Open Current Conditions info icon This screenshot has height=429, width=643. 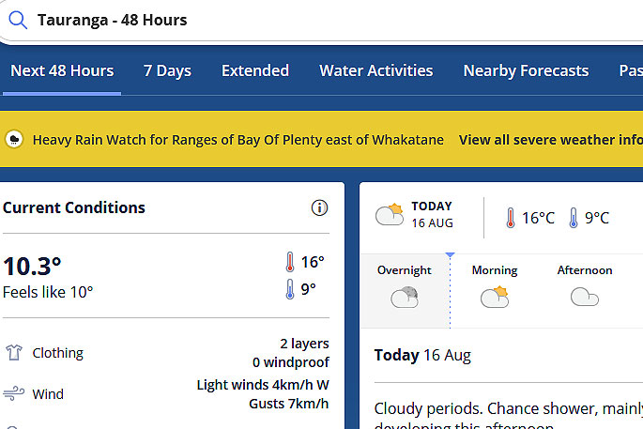tap(319, 207)
